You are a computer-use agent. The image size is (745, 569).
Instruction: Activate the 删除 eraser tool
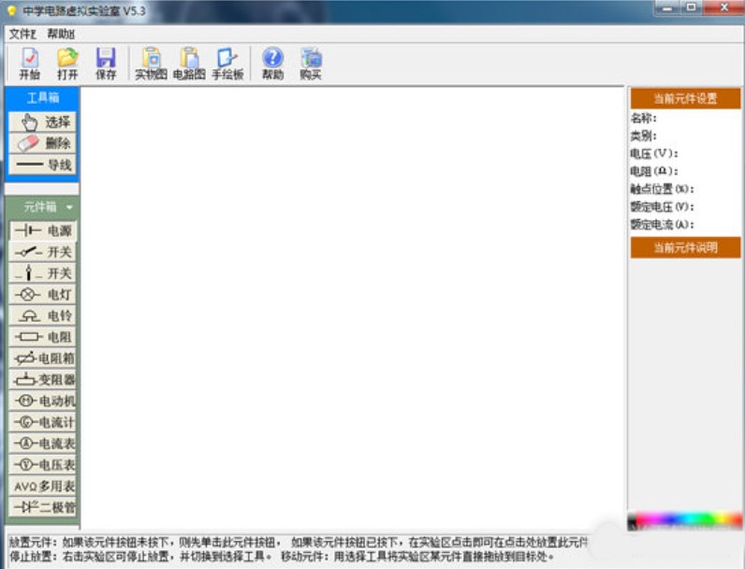coord(42,143)
